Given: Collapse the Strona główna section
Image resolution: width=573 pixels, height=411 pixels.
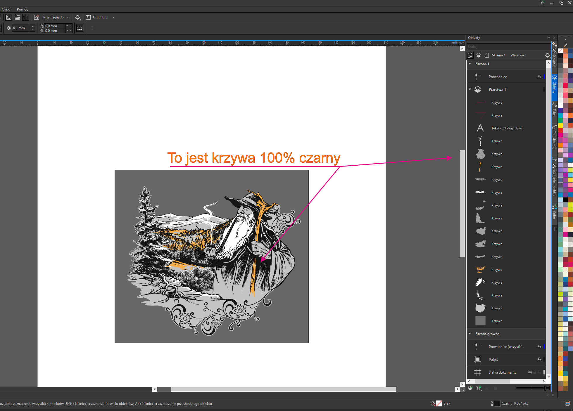Looking at the screenshot, I should pos(470,334).
